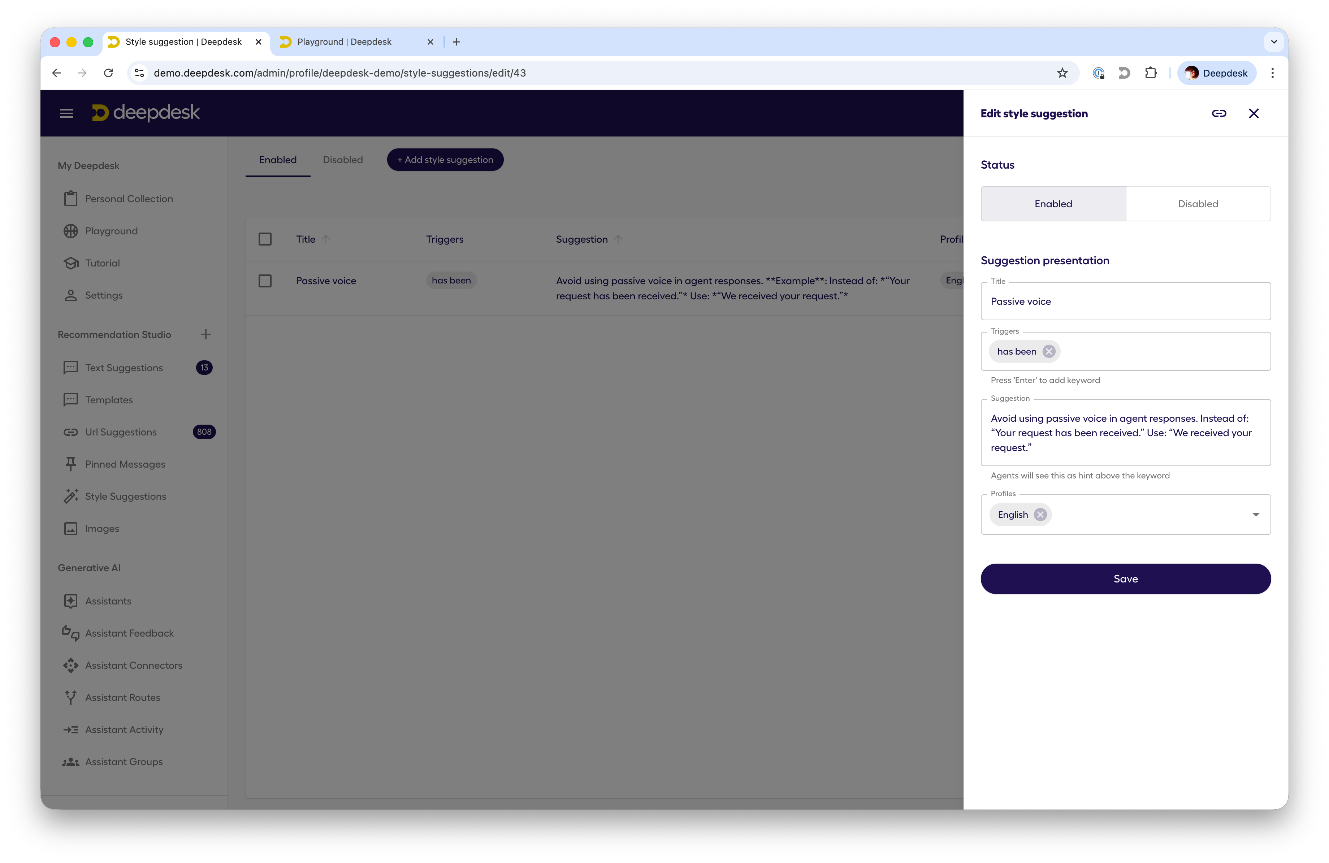Click the Add style suggestion button
The width and height of the screenshot is (1329, 863).
(445, 160)
